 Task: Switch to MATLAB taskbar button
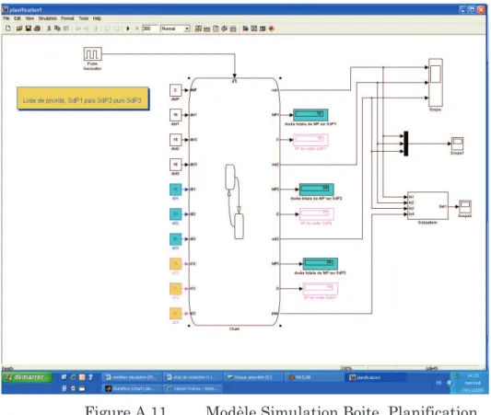pos(315,377)
